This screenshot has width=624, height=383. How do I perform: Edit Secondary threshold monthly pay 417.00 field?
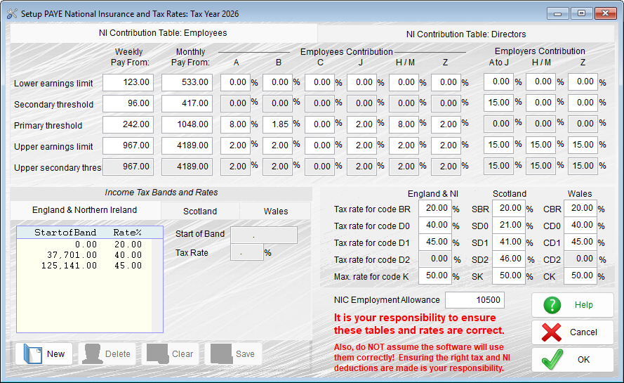click(x=187, y=103)
